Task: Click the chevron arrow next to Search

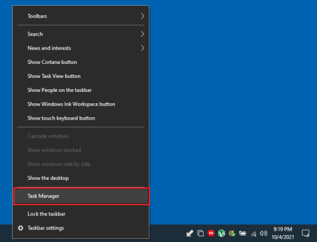Action: pos(143,34)
